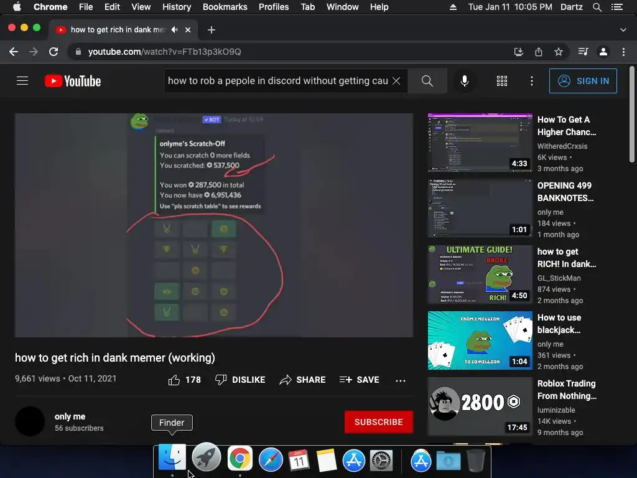Image resolution: width=637 pixels, height=478 pixels.
Task: Open Spotlight search in menu bar
Action: click(597, 7)
